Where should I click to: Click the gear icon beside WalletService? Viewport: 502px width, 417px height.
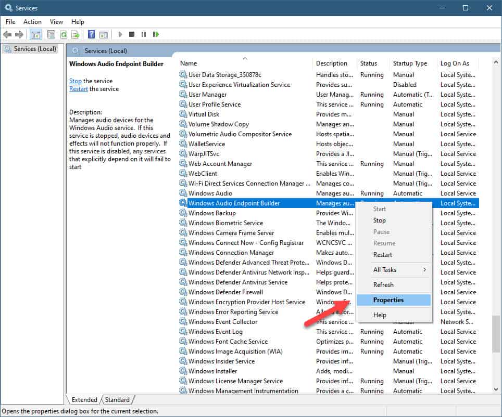coord(183,144)
